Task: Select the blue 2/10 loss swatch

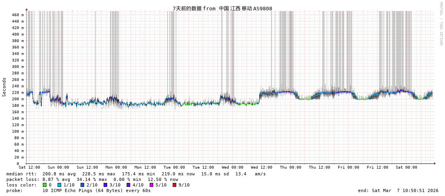Action: point(83,185)
